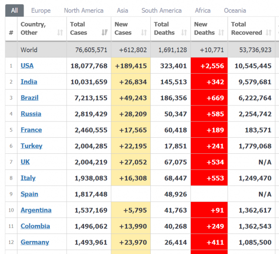The image size is (279, 254).
Task: Click Argentina new deaths +91 cell
Action: tap(209, 210)
